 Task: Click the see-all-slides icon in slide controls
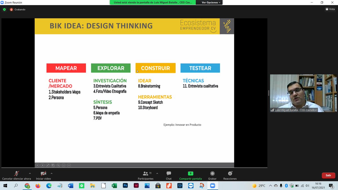point(53,165)
